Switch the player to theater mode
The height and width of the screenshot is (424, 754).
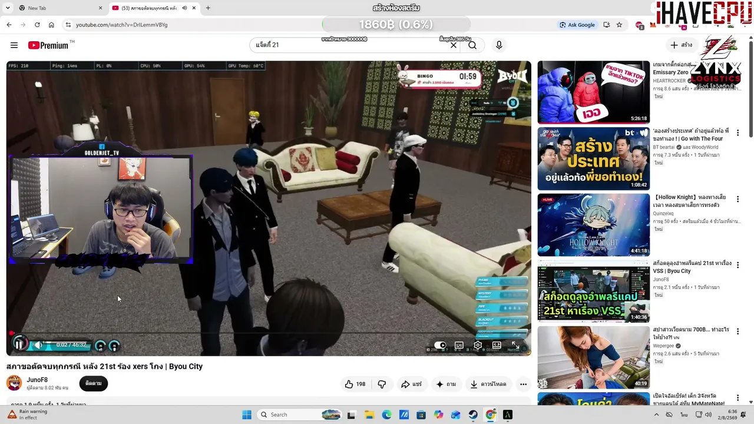point(497,345)
